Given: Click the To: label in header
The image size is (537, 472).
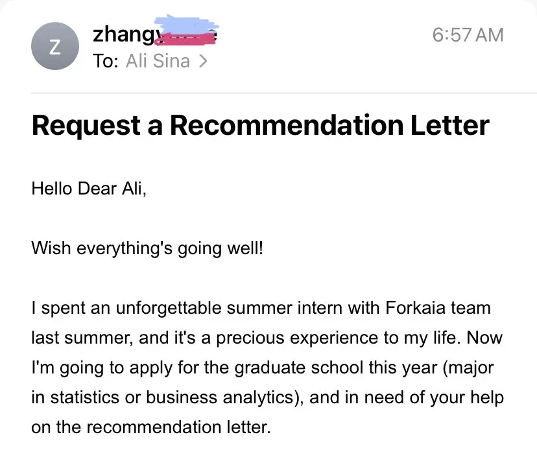Looking at the screenshot, I should coord(106,61).
